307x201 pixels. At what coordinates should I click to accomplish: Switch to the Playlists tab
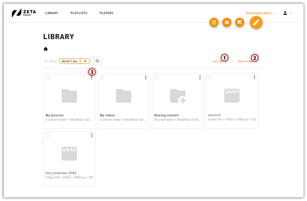click(79, 13)
